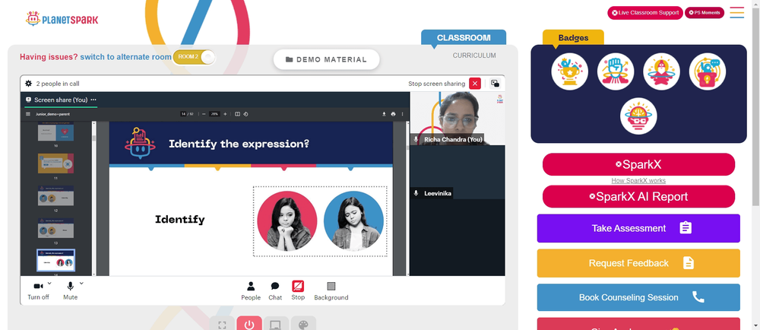
Task: Select slide 10 thumbnail
Action: tap(55, 132)
